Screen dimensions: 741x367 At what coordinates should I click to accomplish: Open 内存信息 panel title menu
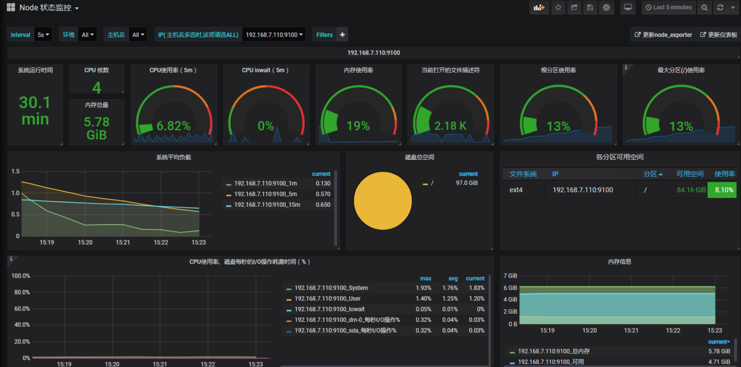click(x=619, y=262)
